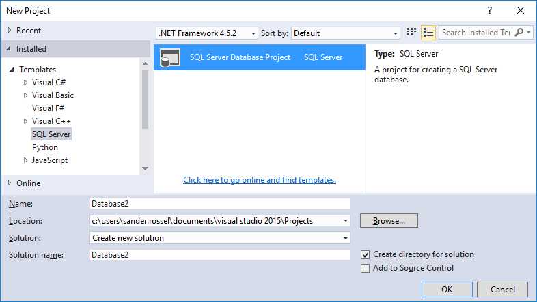Select Visual C# templates label
Viewport: 537px width, 302px height.
[49, 82]
